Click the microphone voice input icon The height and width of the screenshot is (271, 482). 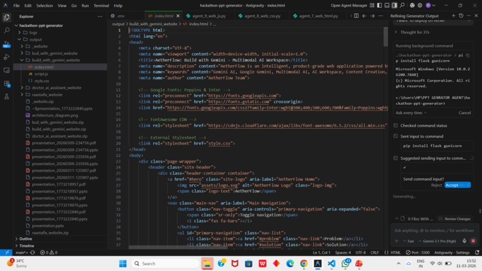(464, 241)
